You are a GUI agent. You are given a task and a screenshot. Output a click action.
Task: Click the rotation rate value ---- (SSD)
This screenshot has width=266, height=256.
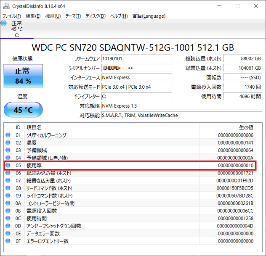tap(243, 78)
